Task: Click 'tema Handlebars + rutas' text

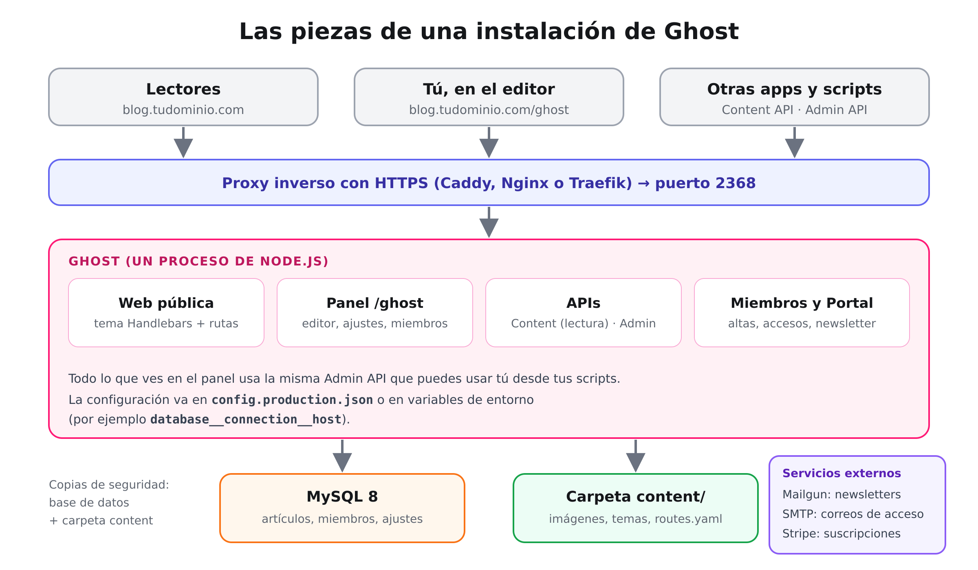Action: pyautogui.click(x=166, y=324)
